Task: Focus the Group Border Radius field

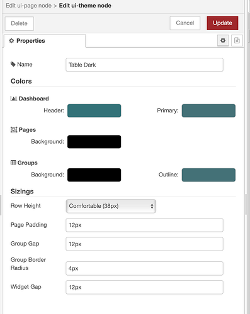Action: point(144,268)
